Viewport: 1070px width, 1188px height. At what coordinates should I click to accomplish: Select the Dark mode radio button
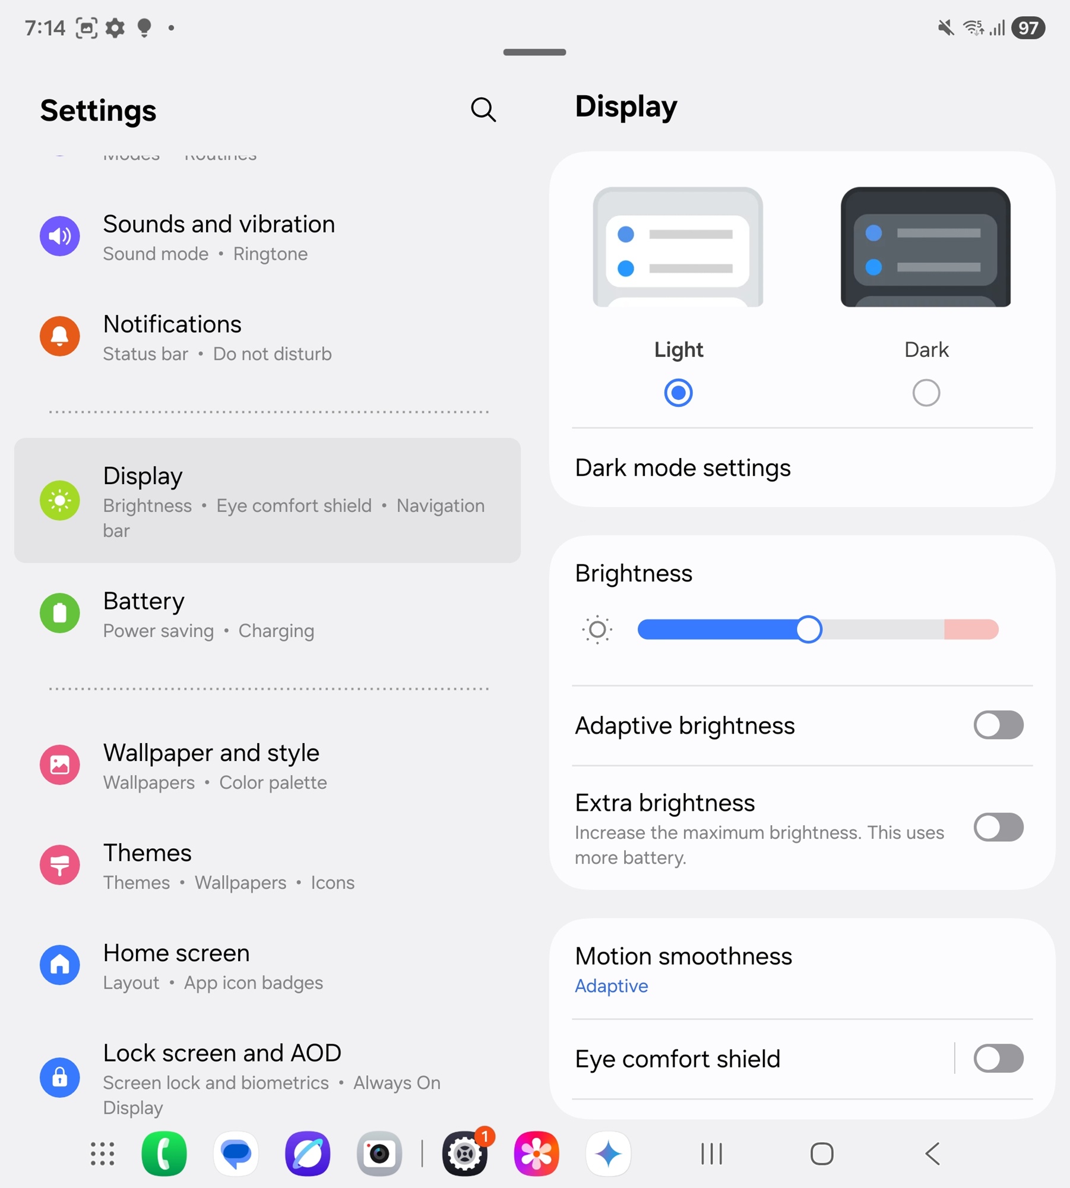point(926,393)
